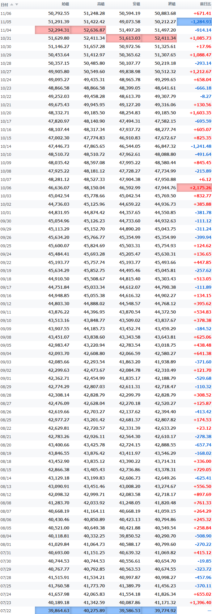Select the change value +23.12
This screenshot has width=212, height=614.
point(204,428)
